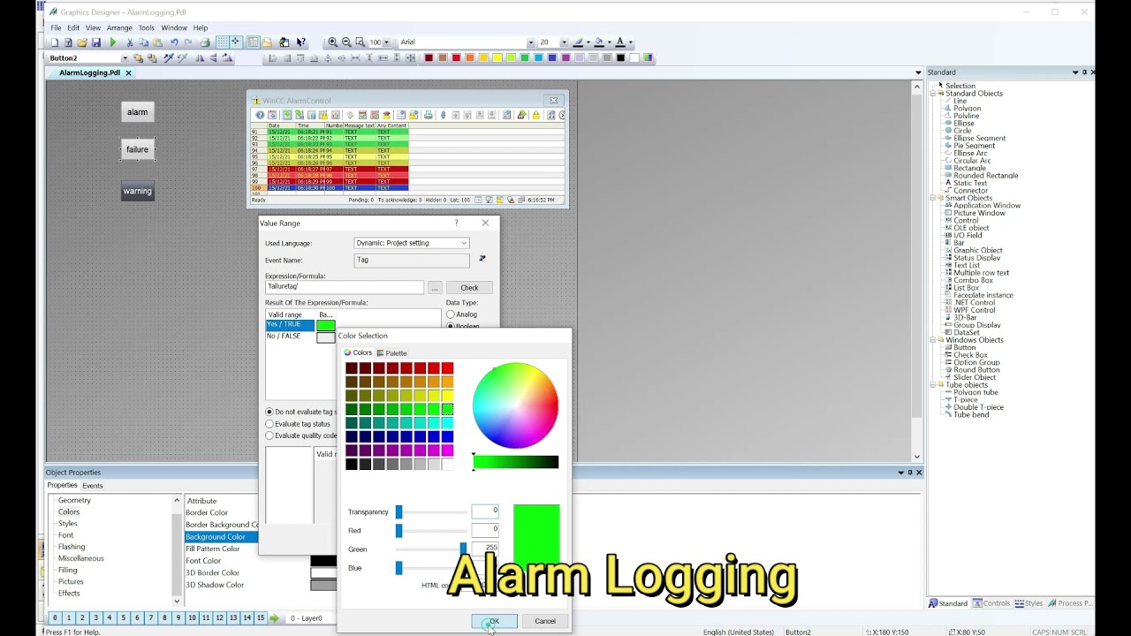1131x636 pixels.
Task: Open the color palette editor icon
Action: 648,58
